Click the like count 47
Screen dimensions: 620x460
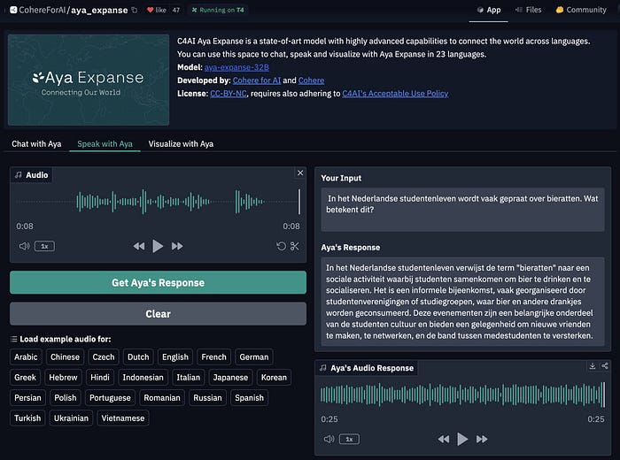176,10
